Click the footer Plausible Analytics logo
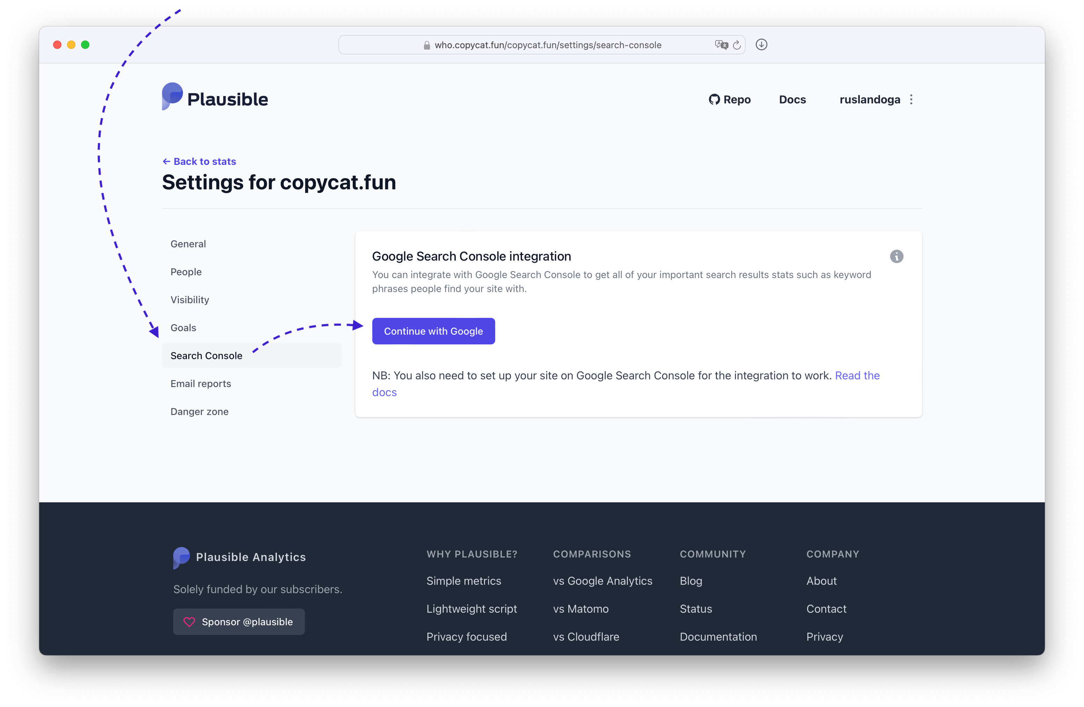Image resolution: width=1084 pixels, height=707 pixels. [x=240, y=557]
